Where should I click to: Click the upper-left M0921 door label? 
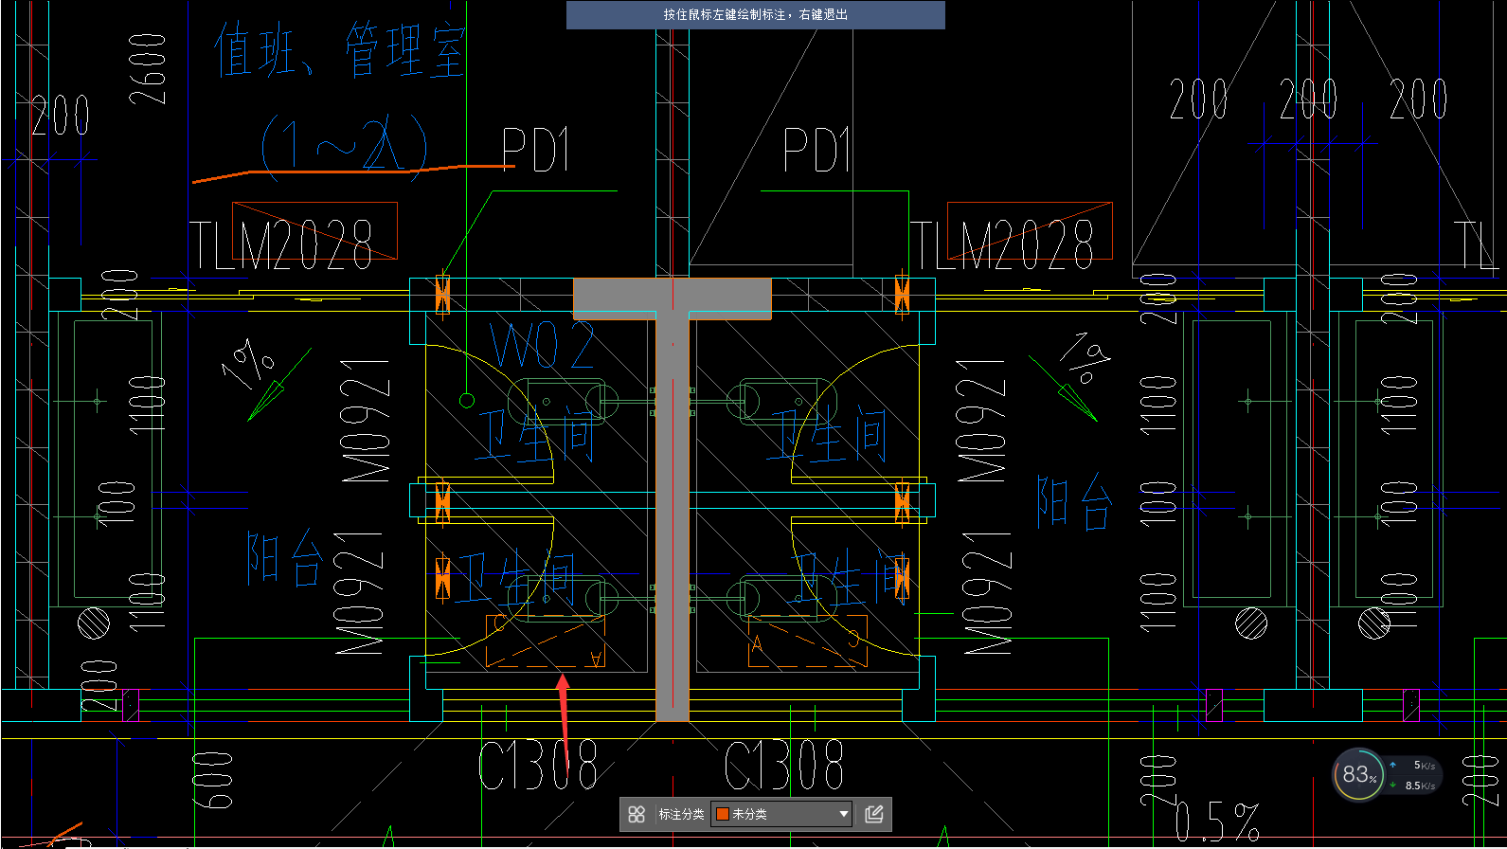(366, 421)
